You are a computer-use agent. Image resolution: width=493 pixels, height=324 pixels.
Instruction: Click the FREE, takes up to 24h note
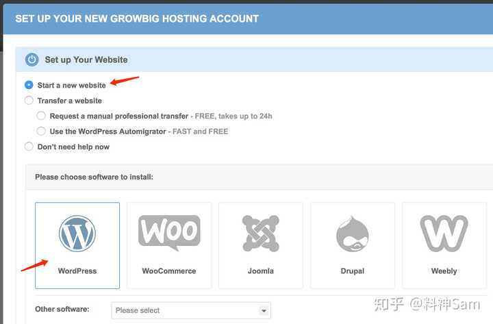click(233, 116)
